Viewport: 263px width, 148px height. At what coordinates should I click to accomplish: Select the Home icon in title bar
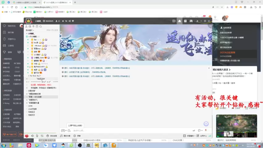(x=179, y=21)
